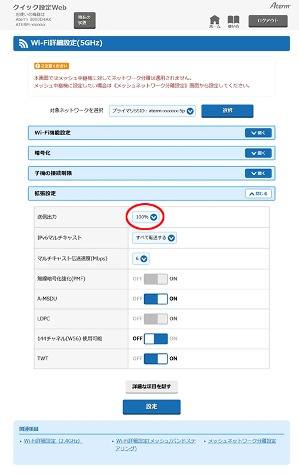Click the IPv6マルチキャスト label

click(x=60, y=238)
